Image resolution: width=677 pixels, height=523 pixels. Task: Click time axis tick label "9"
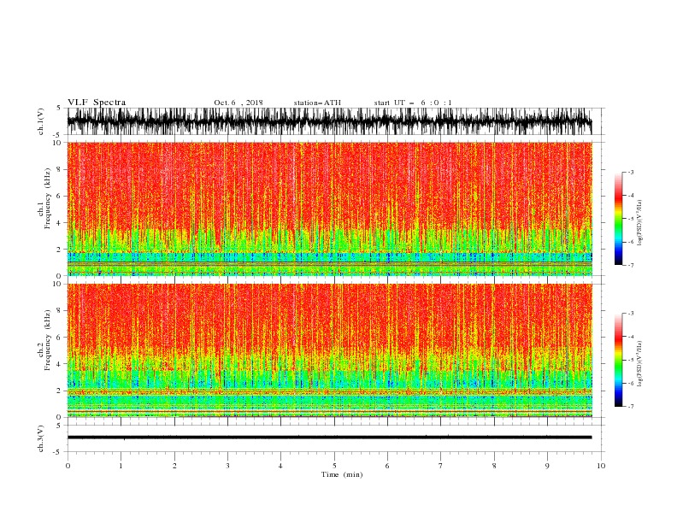click(547, 466)
